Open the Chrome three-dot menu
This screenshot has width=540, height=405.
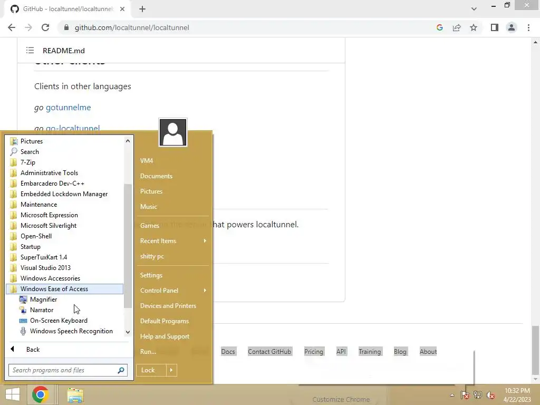pyautogui.click(x=528, y=27)
